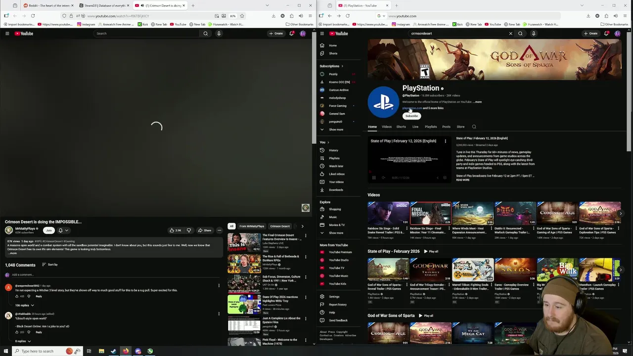Open more actions for Crimson Desert video

pyautogui.click(x=219, y=230)
